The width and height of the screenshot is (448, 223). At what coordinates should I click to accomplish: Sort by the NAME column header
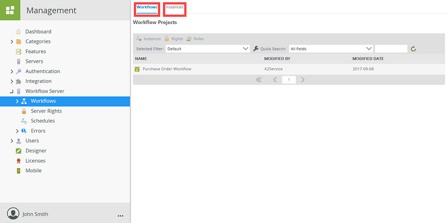(x=141, y=59)
